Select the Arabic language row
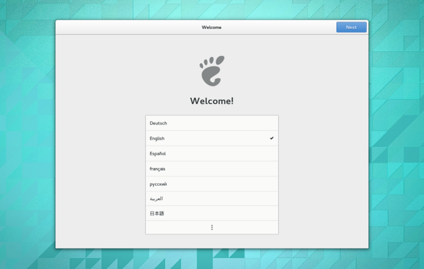Image resolution: width=424 pixels, height=269 pixels. pyautogui.click(x=212, y=199)
